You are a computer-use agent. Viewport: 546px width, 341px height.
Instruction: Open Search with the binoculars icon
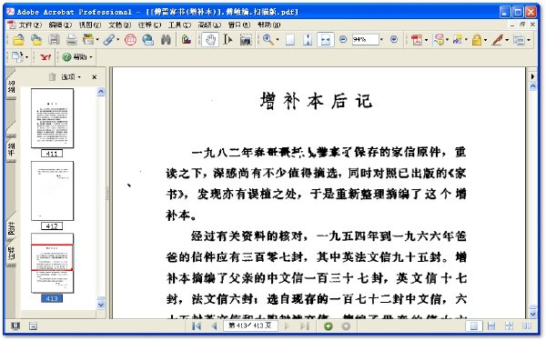tap(166, 40)
